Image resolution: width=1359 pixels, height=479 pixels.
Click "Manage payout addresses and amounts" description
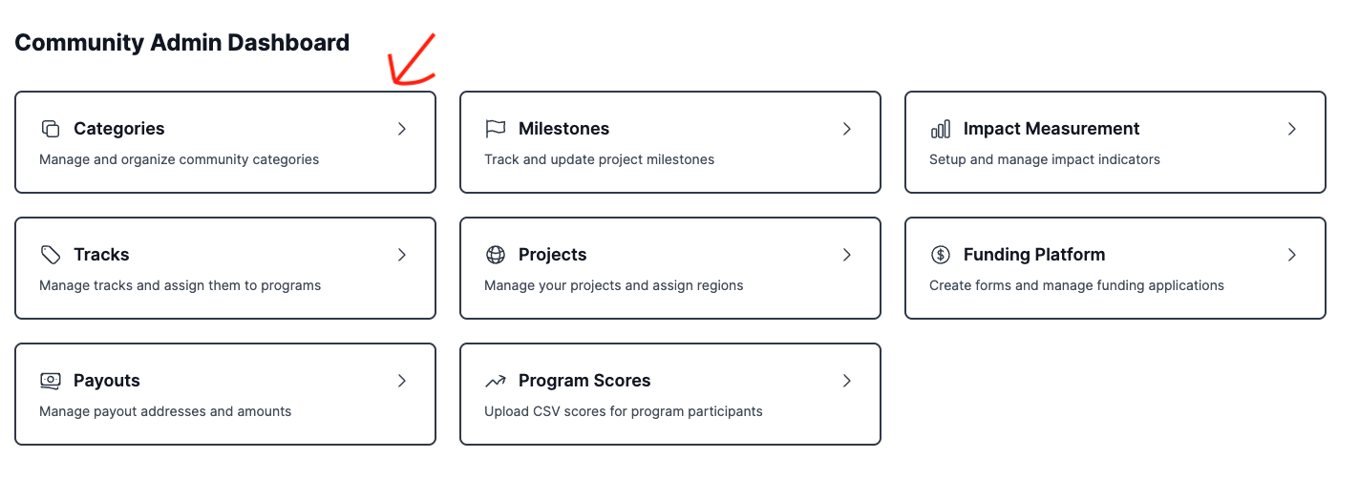[165, 411]
